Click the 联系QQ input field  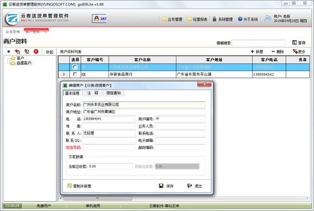click(109, 140)
